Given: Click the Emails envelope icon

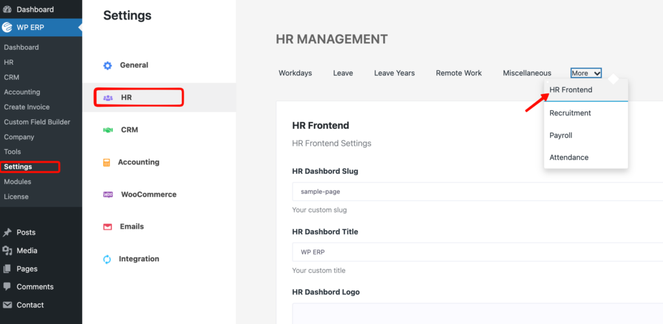Looking at the screenshot, I should (x=107, y=227).
